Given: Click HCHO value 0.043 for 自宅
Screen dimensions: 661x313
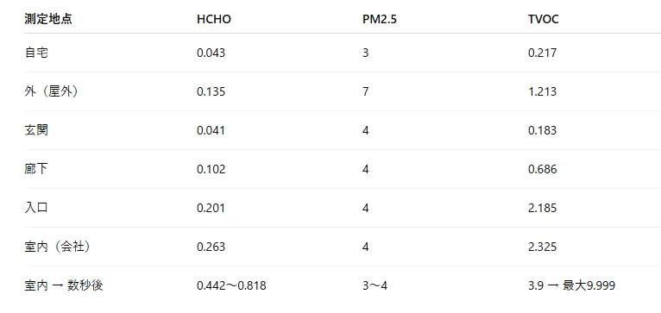Looking at the screenshot, I should pyautogui.click(x=211, y=53).
